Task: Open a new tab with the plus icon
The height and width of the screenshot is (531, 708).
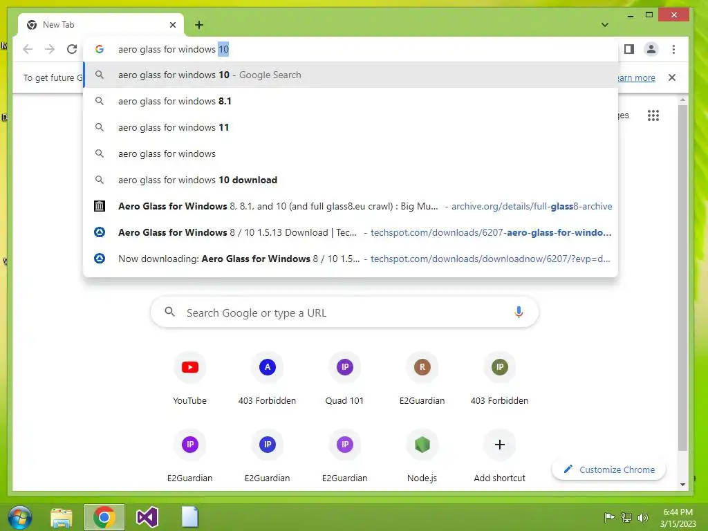Action: [199, 25]
